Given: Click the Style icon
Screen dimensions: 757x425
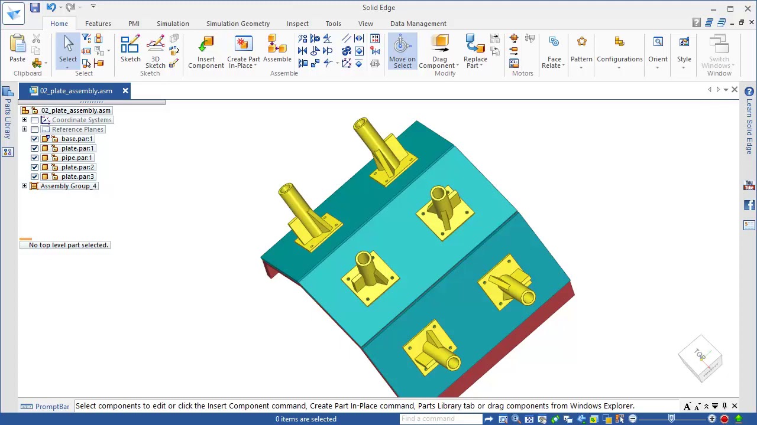Looking at the screenshot, I should pyautogui.click(x=684, y=42).
